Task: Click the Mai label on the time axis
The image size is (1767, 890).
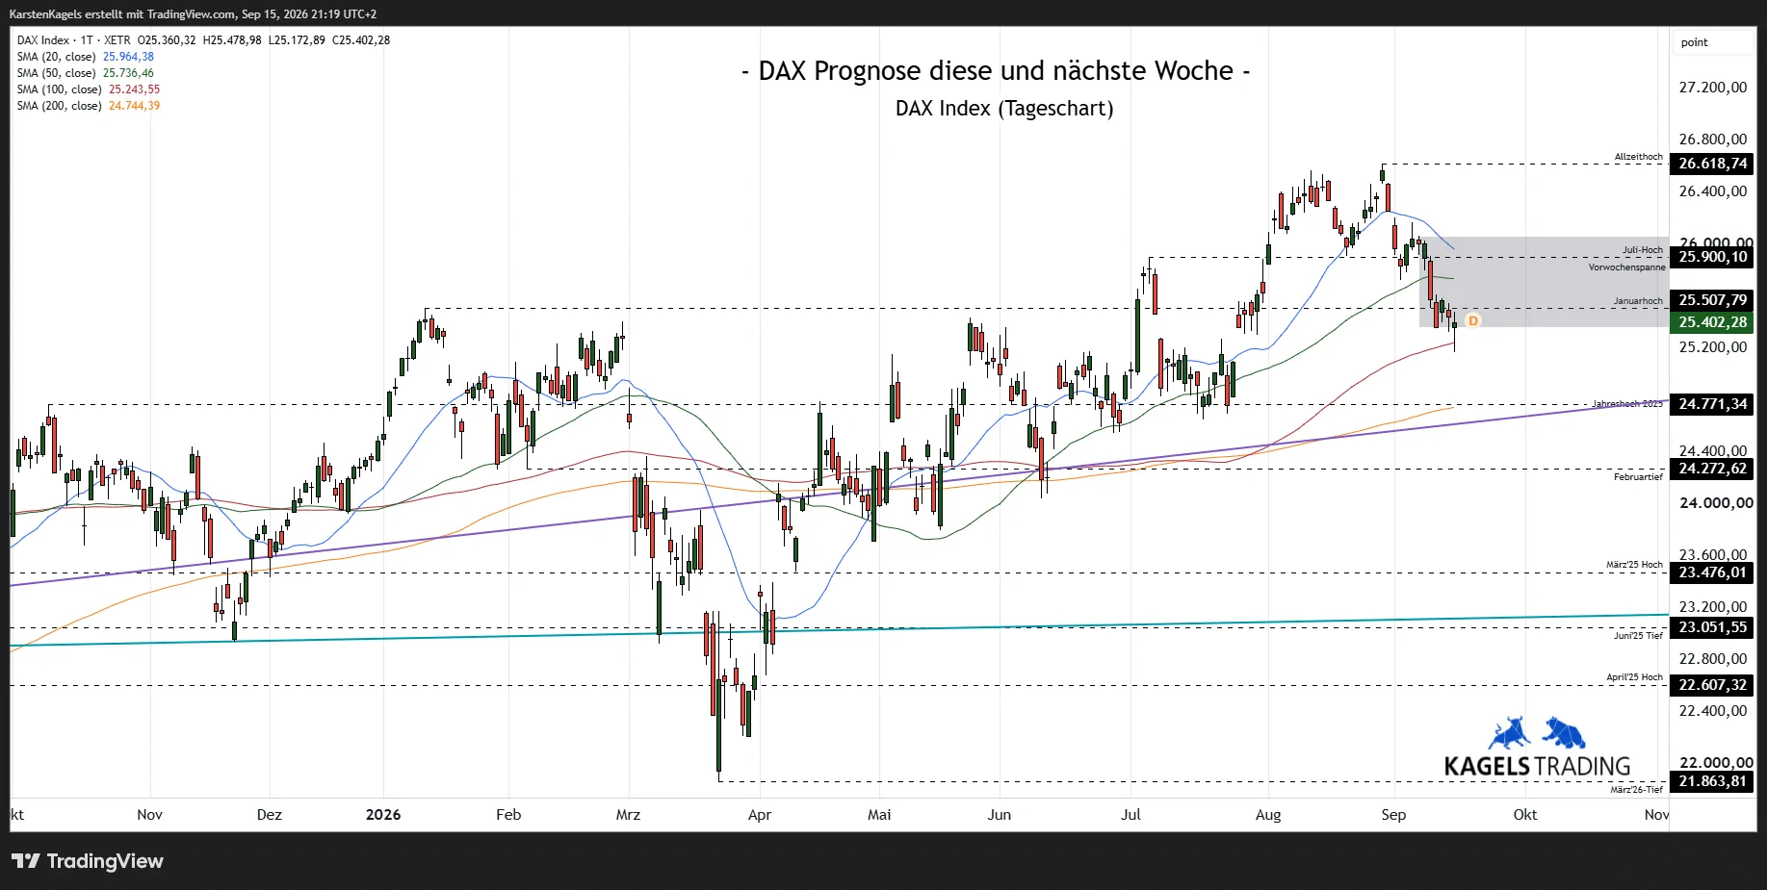Action: (879, 815)
